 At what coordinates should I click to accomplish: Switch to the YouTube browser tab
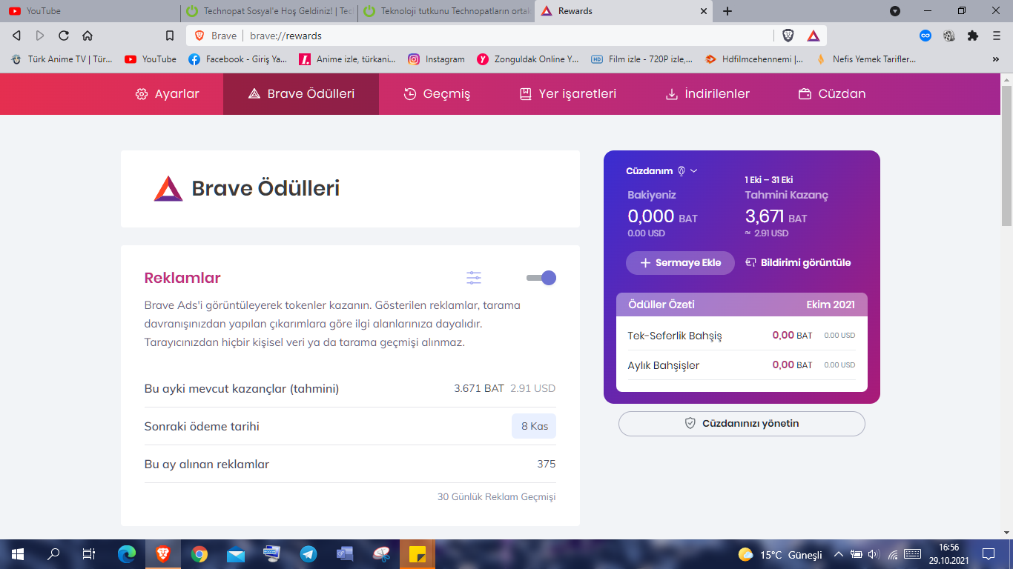coord(90,11)
